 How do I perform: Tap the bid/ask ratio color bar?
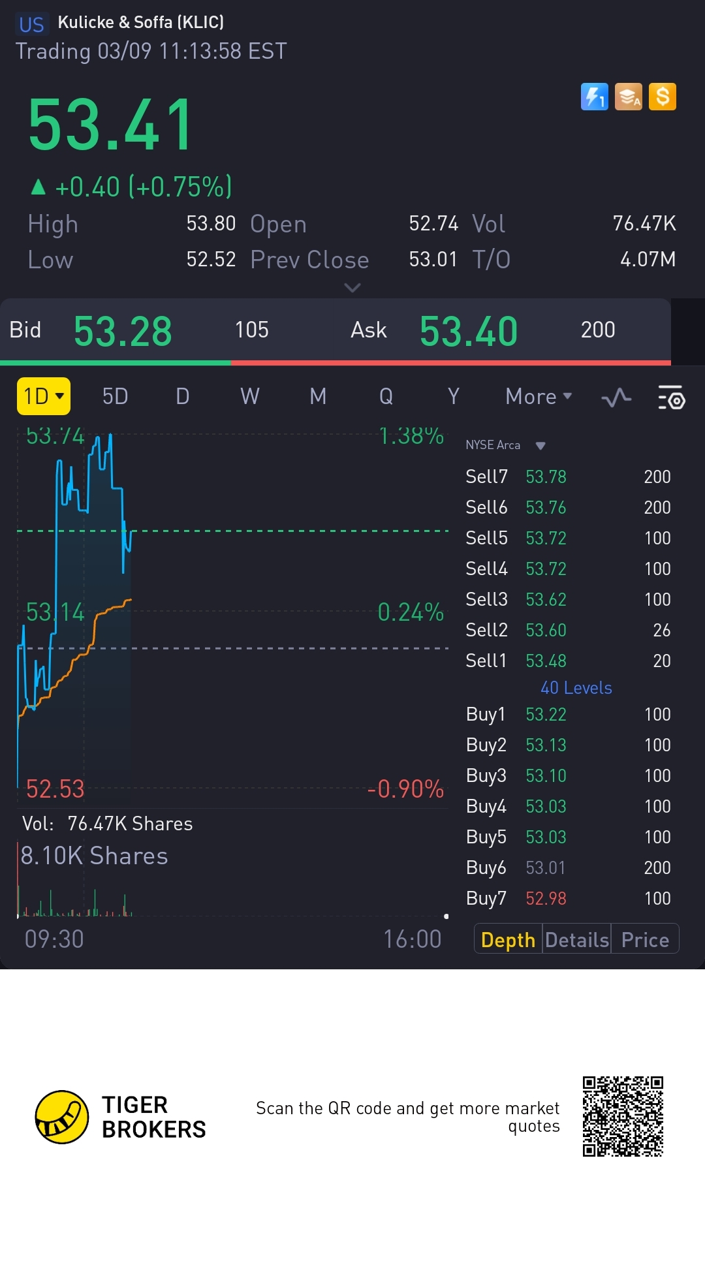336,362
